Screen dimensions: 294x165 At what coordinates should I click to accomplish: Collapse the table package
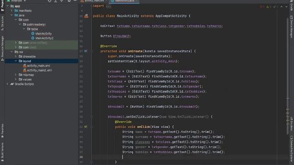24,29
